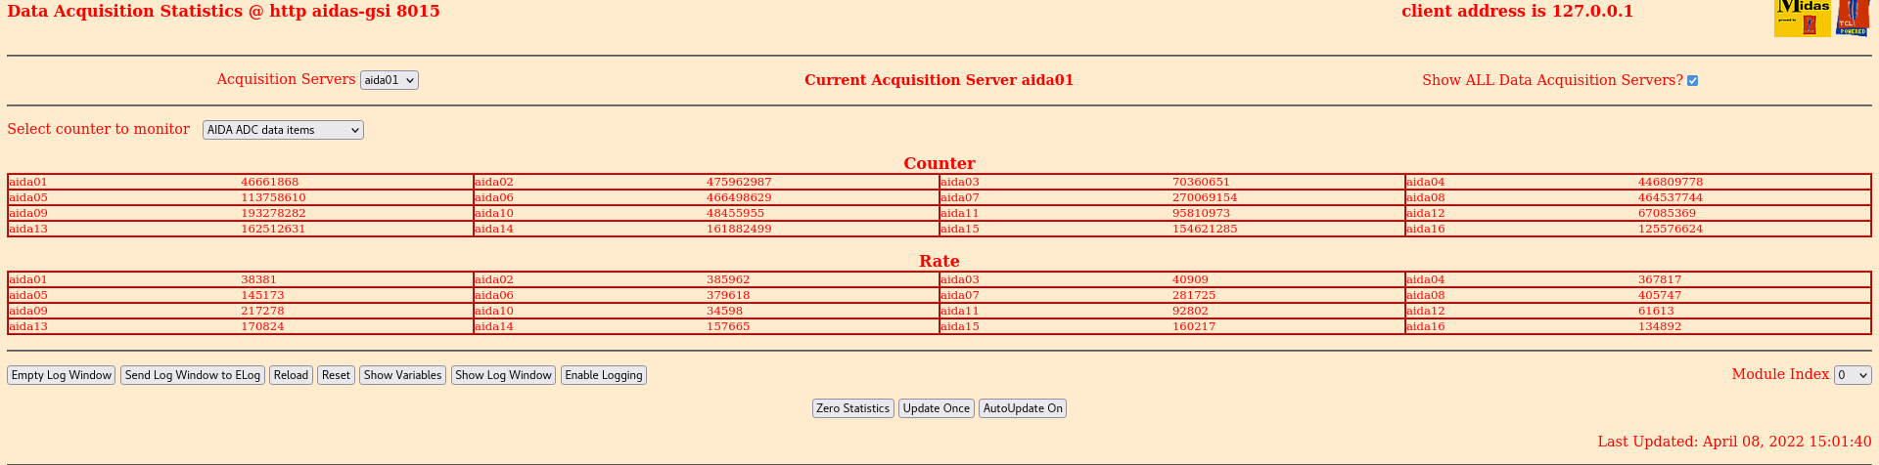This screenshot has width=1879, height=465.
Task: Select Rate value 134892 for aida16
Action: [1660, 326]
